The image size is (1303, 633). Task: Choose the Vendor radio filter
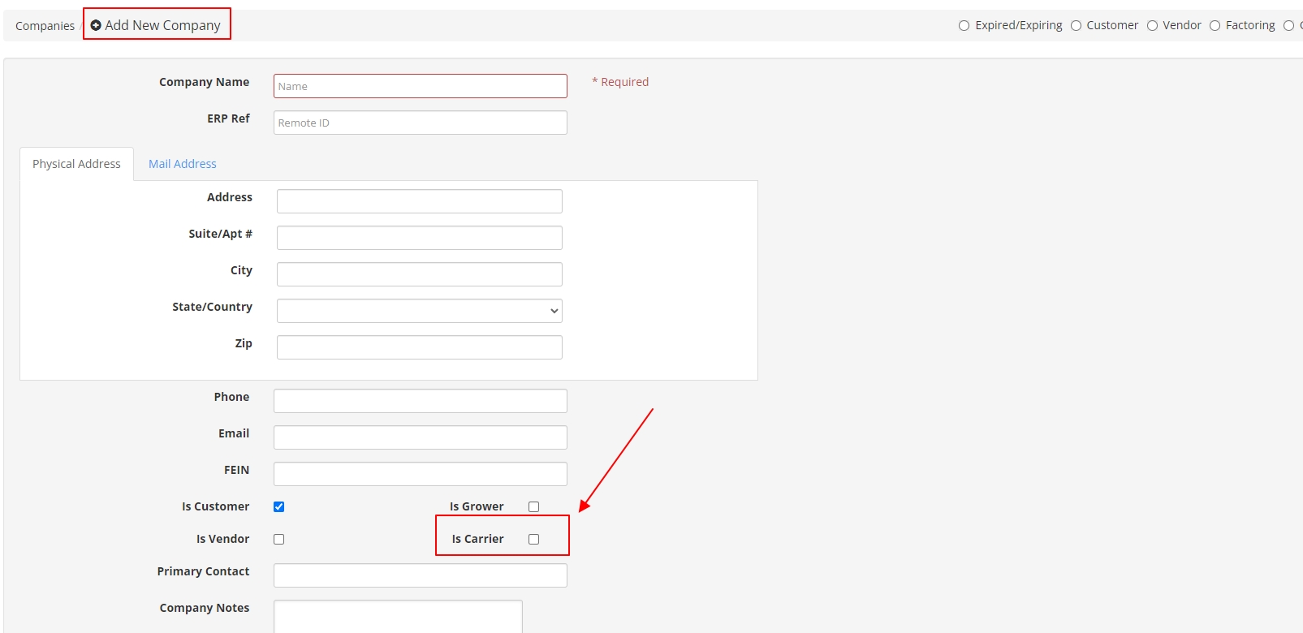tap(1152, 26)
